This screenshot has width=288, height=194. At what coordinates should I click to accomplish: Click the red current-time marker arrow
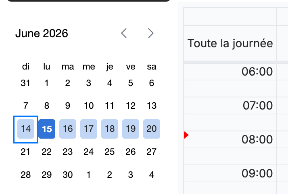point(186,135)
